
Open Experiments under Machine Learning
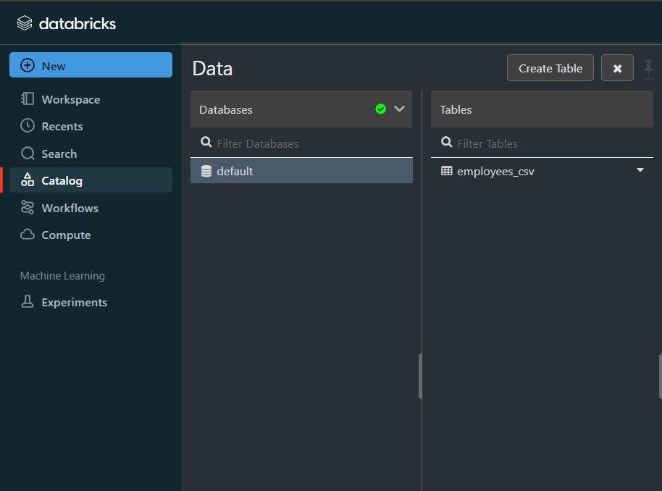tap(91, 302)
